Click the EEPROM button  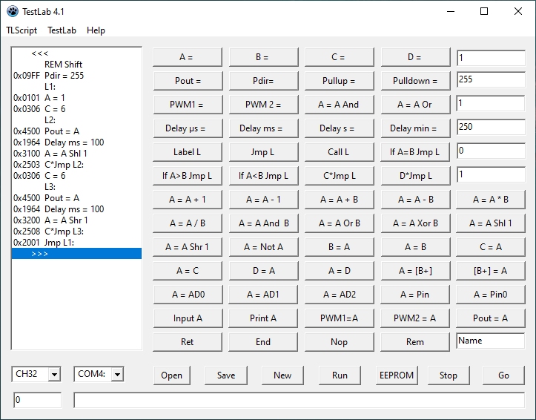(x=395, y=375)
